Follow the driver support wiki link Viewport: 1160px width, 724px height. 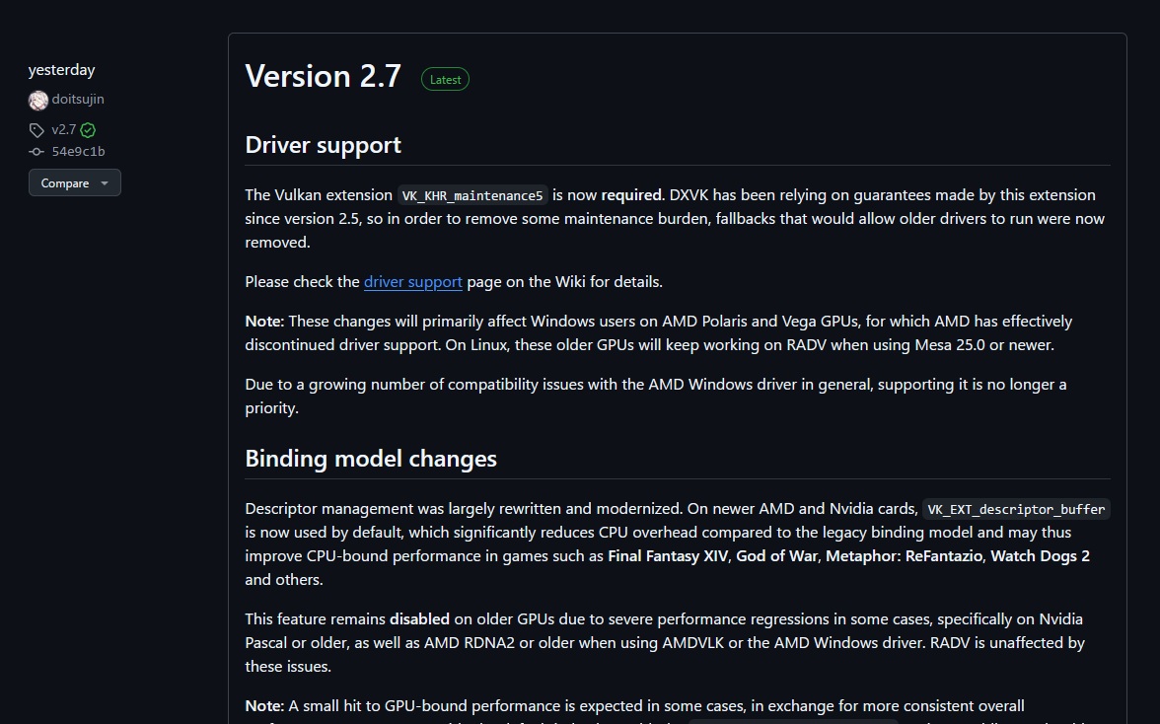(412, 282)
